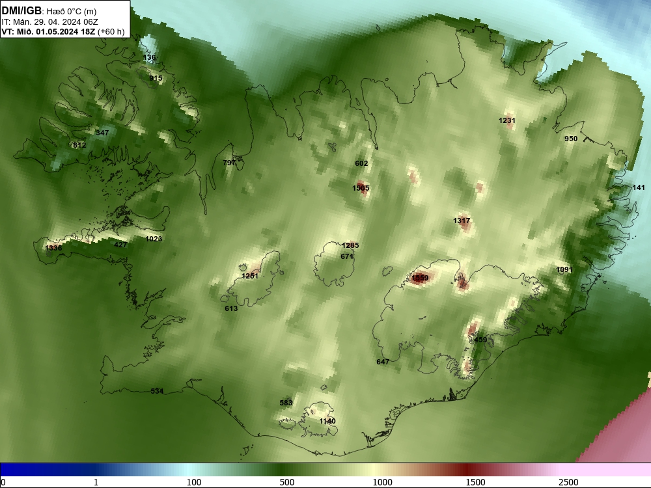This screenshot has height=488, width=651.
Task: Click the map value 602
Action: pyautogui.click(x=361, y=163)
